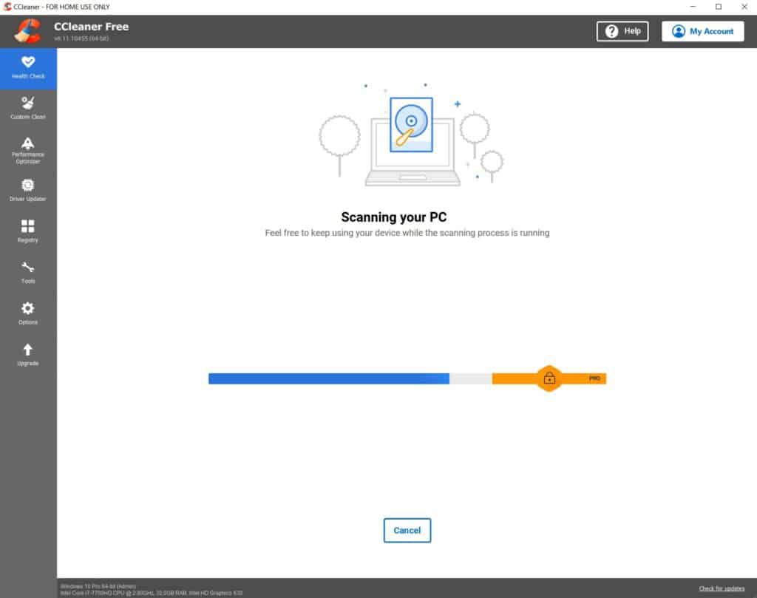Click the CCleaner Free title text

[91, 27]
